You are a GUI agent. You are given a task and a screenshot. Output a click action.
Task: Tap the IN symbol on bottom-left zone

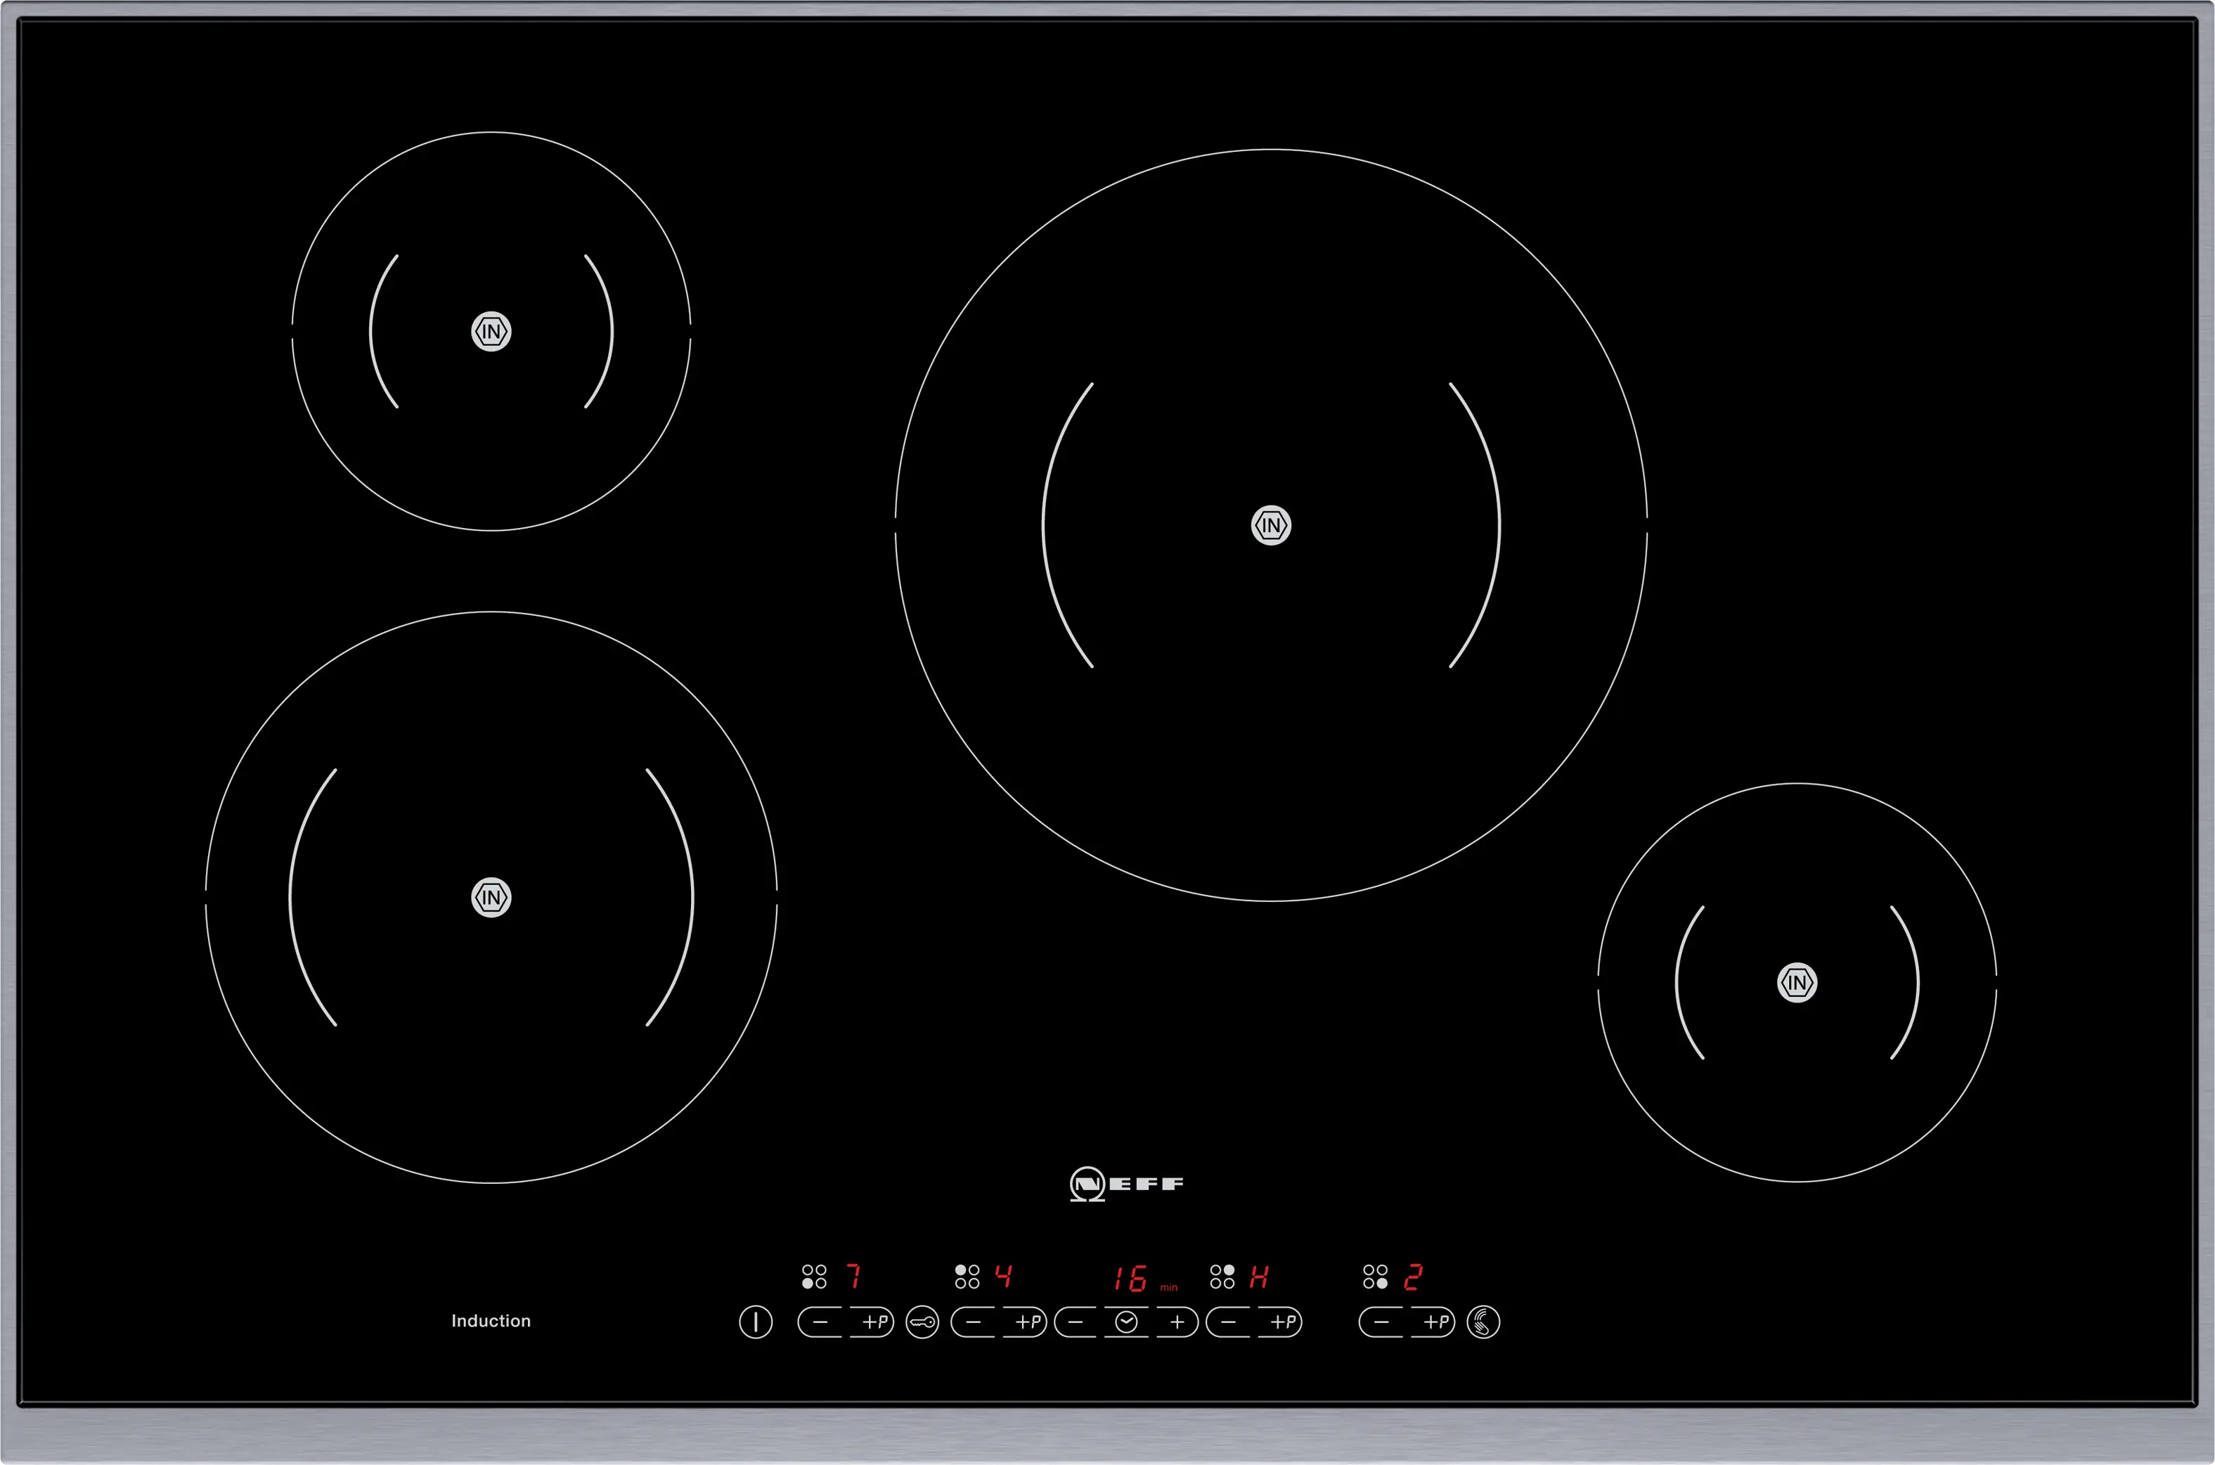coord(491,898)
